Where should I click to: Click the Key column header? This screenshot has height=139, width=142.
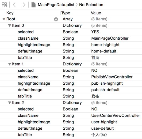30,13
